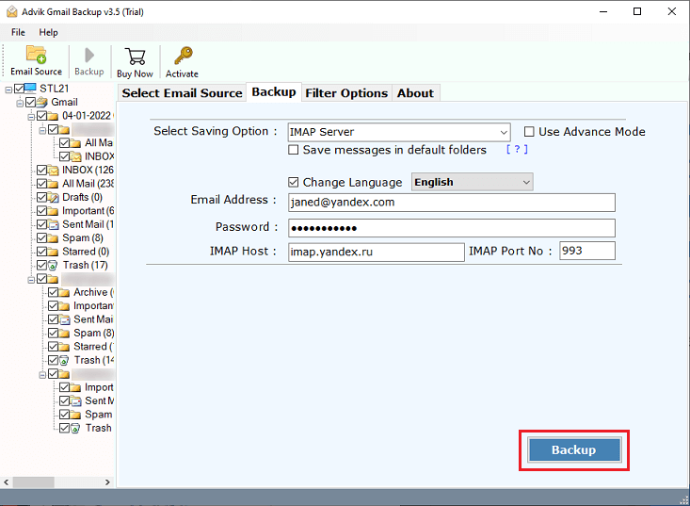Click the left arrow of tree scrollbar
This screenshot has width=690, height=506.
(7, 482)
